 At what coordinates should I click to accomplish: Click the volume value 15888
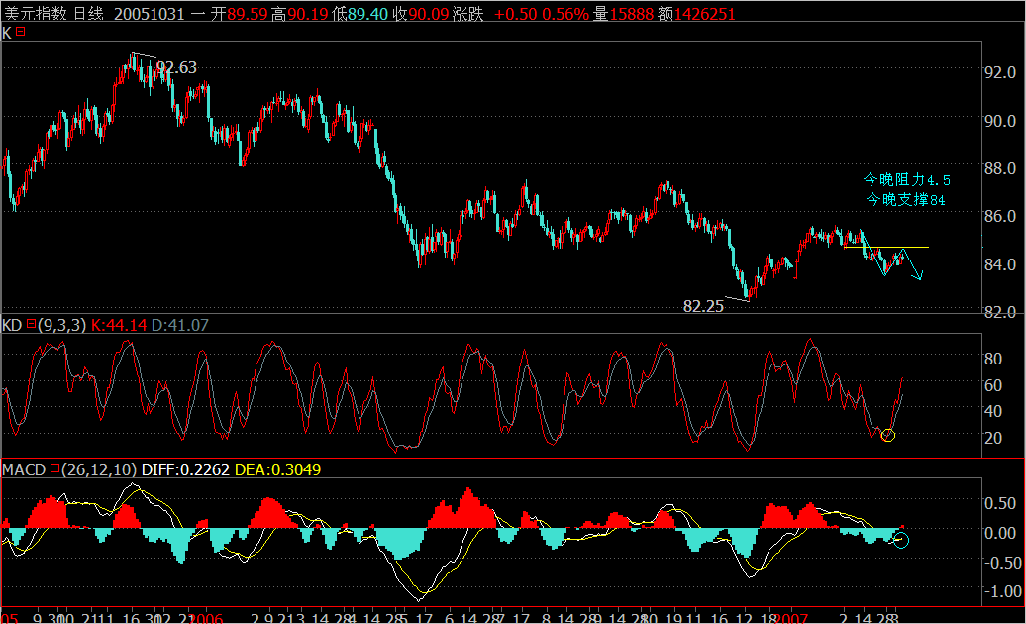point(632,14)
